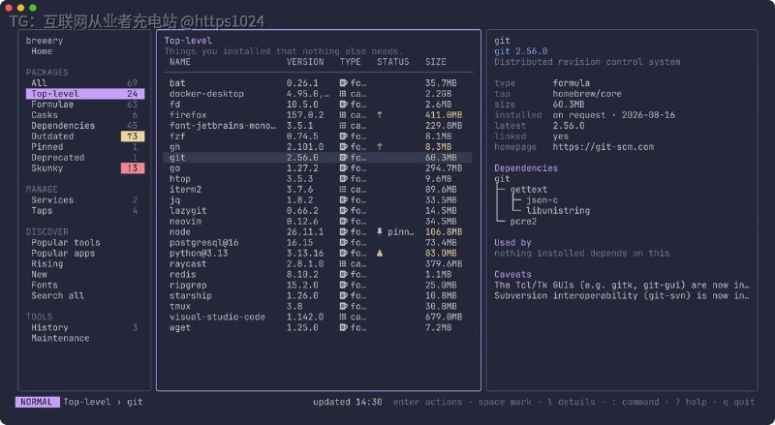The image size is (775, 425).
Task: Open Popular tools in the Discover section
Action: (x=66, y=243)
